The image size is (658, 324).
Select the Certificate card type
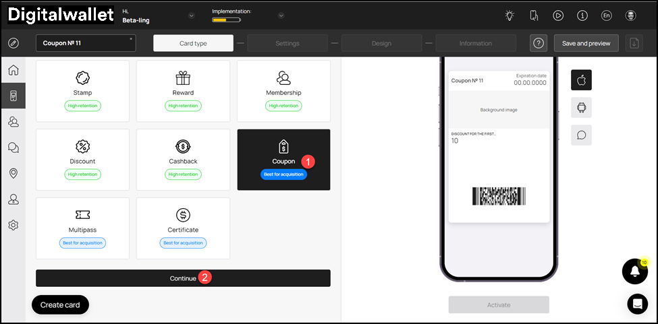click(x=183, y=228)
